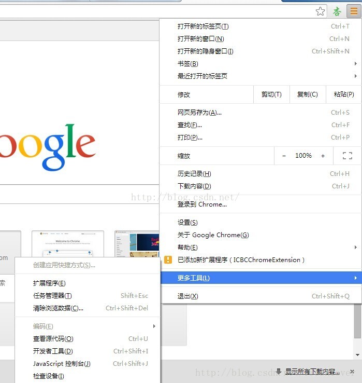Open the Red Bull site thumbnail
The width and height of the screenshot is (362, 383).
[x=137, y=244]
